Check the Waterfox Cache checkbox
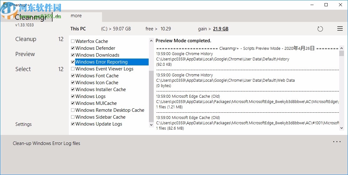 coord(73,41)
